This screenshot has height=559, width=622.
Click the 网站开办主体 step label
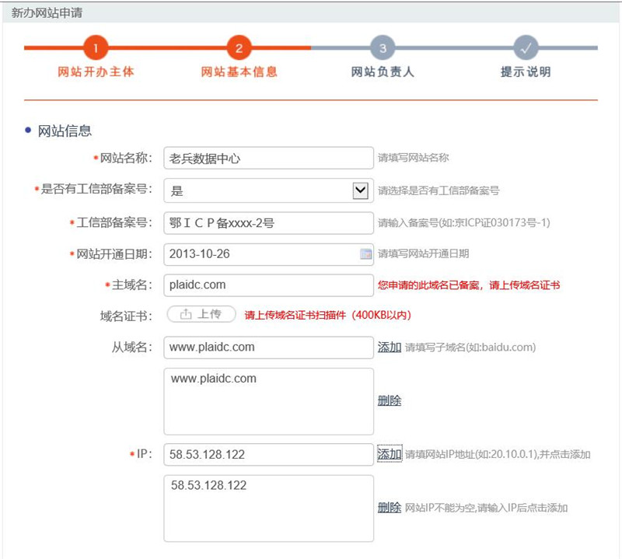96,72
